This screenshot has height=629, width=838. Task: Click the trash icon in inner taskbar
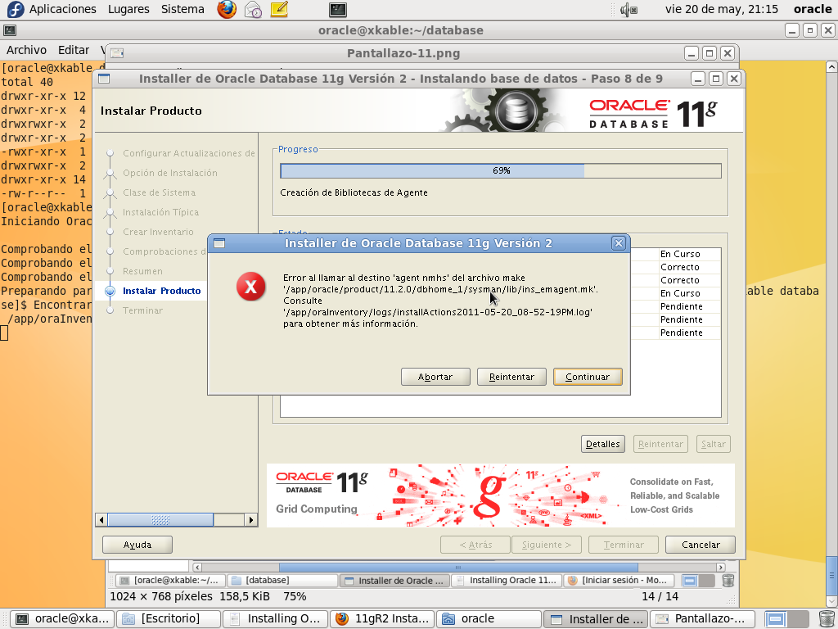pyautogui.click(x=728, y=581)
